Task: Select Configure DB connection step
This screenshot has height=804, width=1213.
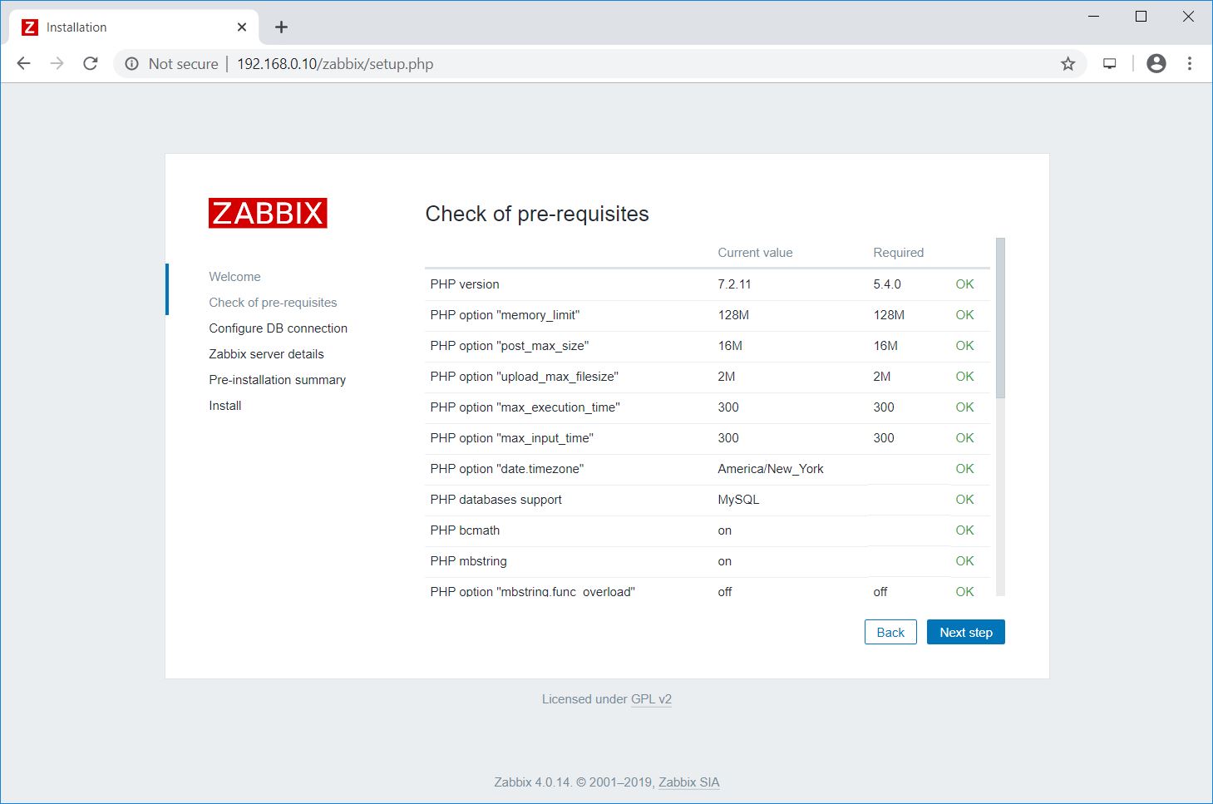Action: click(x=278, y=328)
